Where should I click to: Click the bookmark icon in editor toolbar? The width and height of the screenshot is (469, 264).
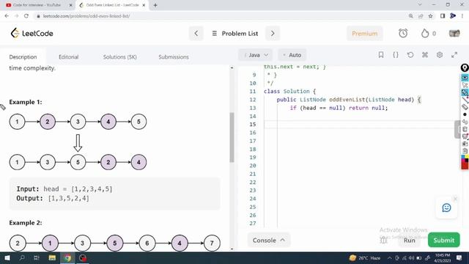[x=381, y=55]
